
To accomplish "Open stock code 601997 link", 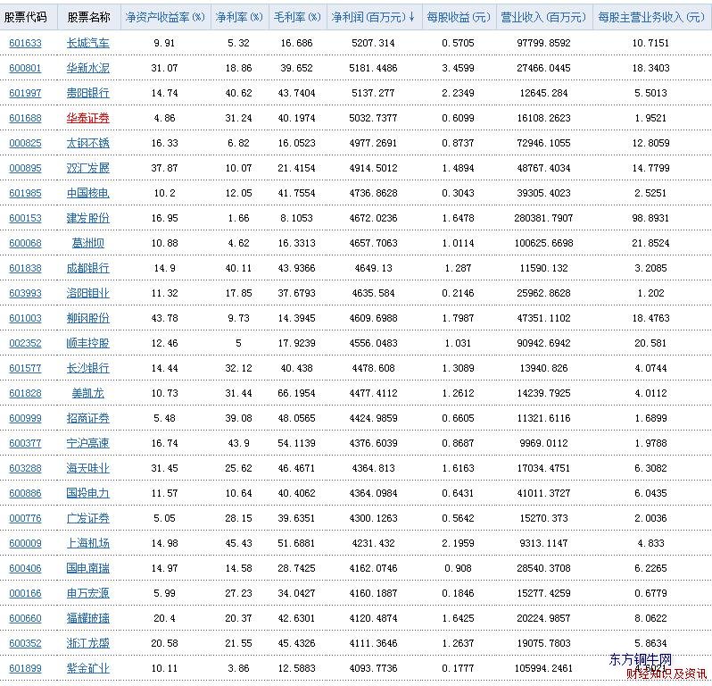I will coord(25,93).
